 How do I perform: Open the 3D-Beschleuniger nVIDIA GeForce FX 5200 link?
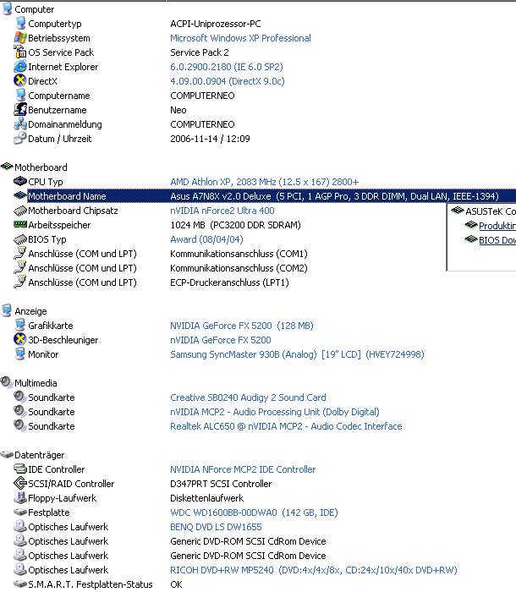pos(220,340)
